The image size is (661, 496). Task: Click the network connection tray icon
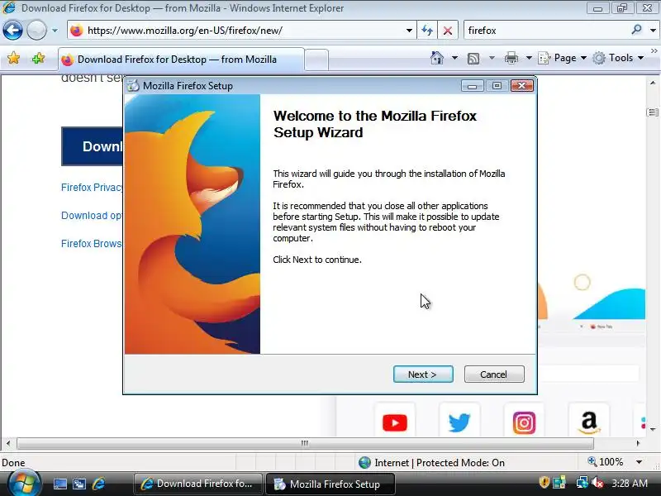583,483
